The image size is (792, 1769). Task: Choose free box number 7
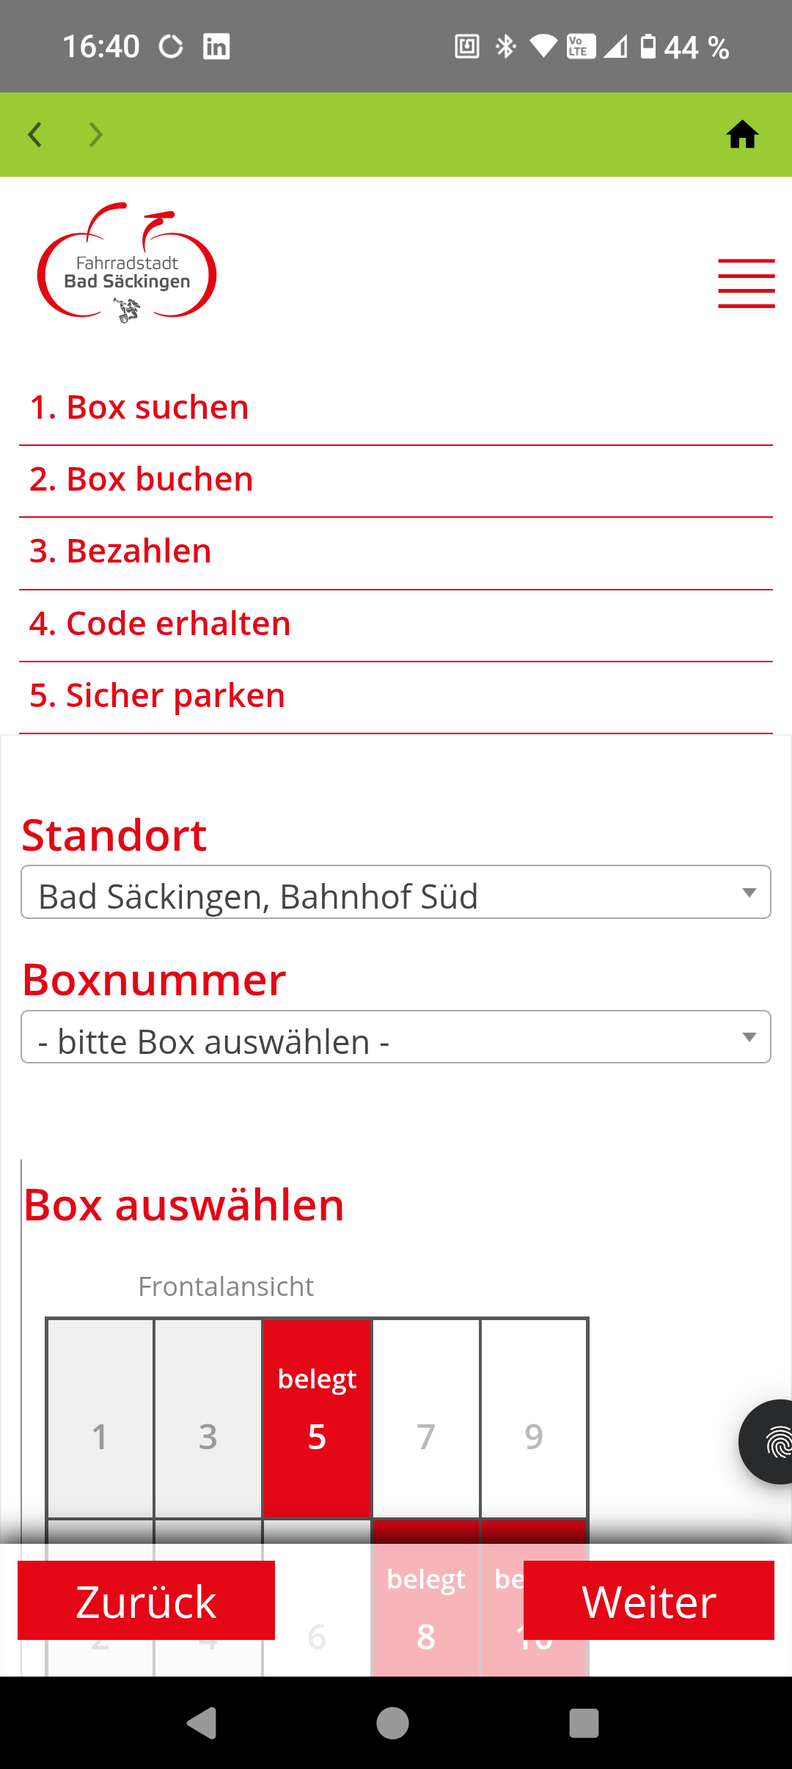pyautogui.click(x=426, y=1418)
